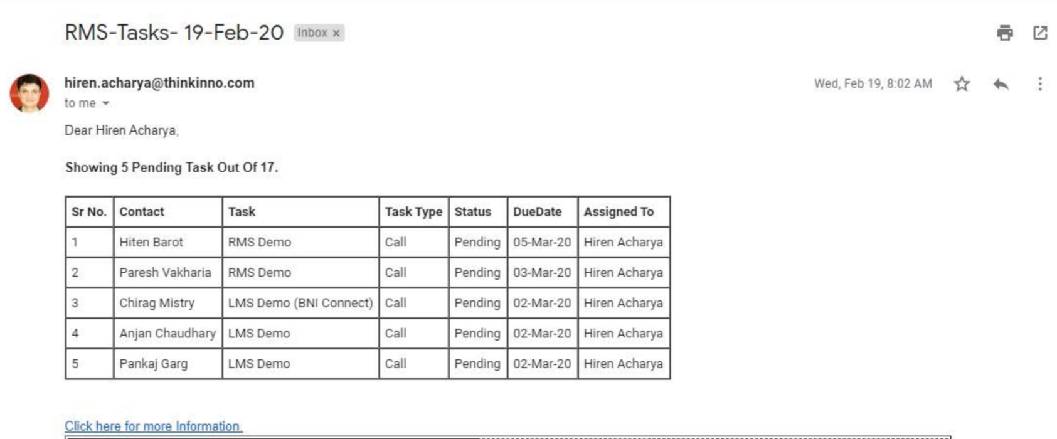Click the 05-Mar-20 due date cell

click(x=543, y=242)
